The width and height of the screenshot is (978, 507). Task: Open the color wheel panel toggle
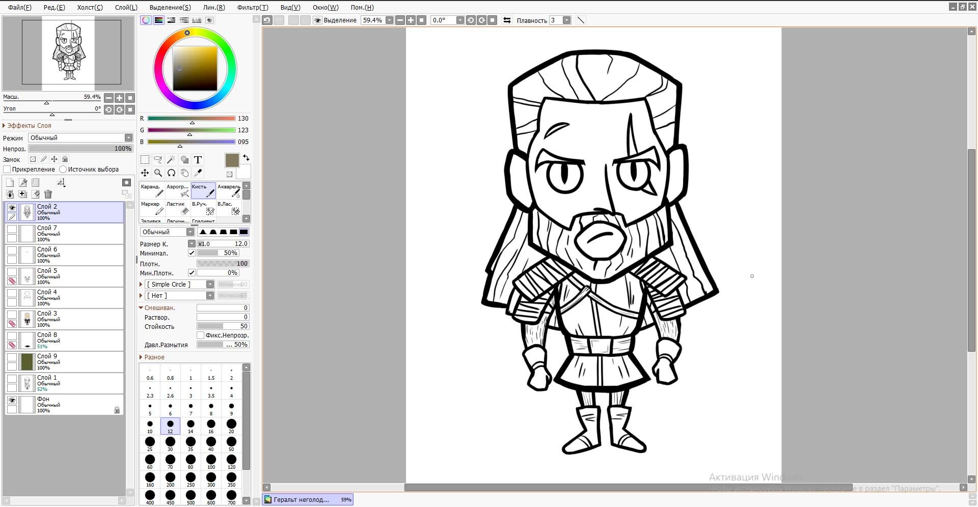point(146,20)
